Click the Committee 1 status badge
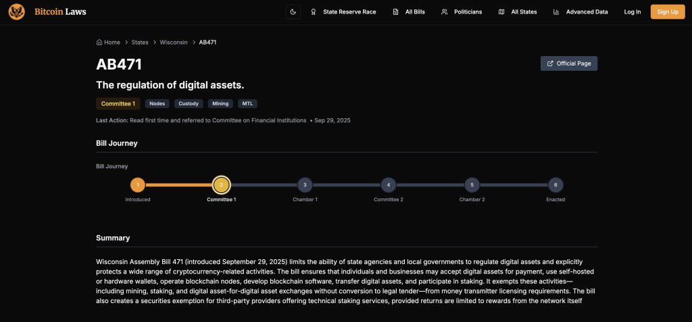The image size is (692, 322). point(118,103)
